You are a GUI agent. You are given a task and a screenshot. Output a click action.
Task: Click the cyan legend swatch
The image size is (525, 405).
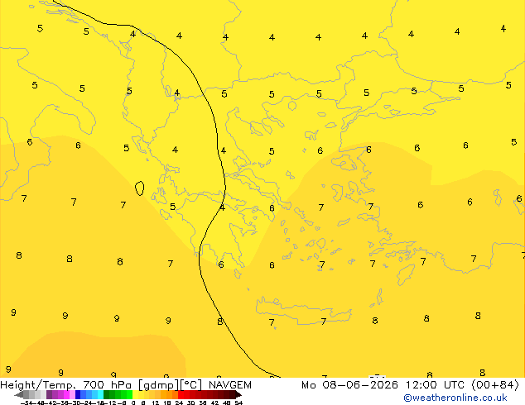pyautogui.click(x=100, y=394)
